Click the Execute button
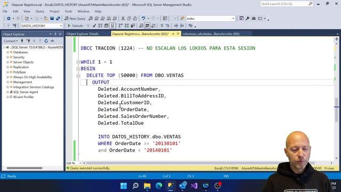 (x=76, y=26)
